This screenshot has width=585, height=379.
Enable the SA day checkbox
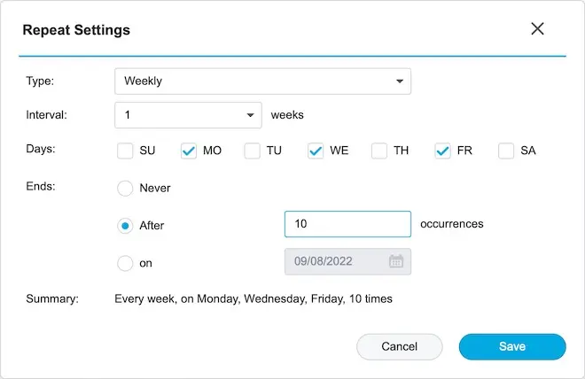coord(506,151)
